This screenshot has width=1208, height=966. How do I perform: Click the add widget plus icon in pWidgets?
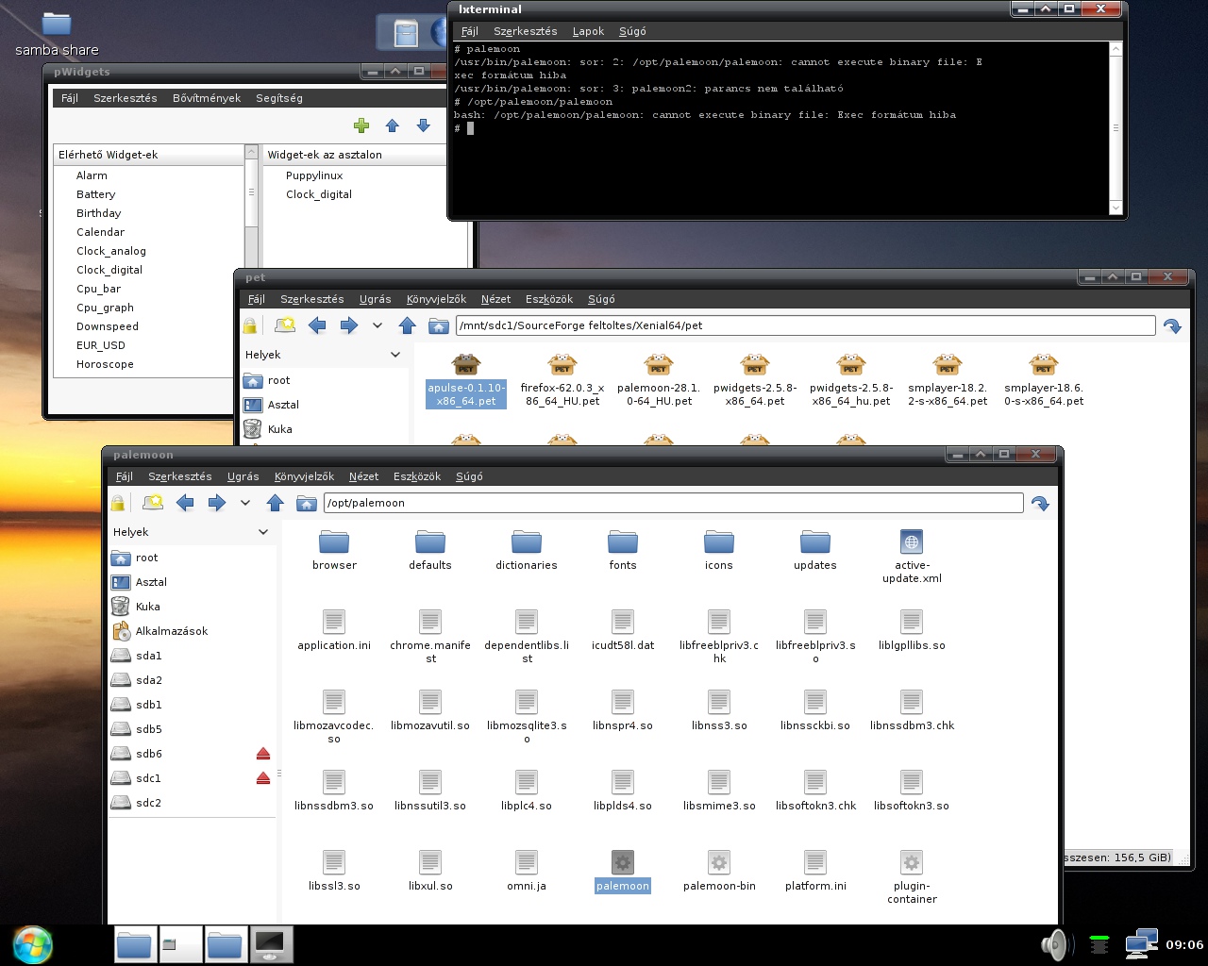[361, 125]
